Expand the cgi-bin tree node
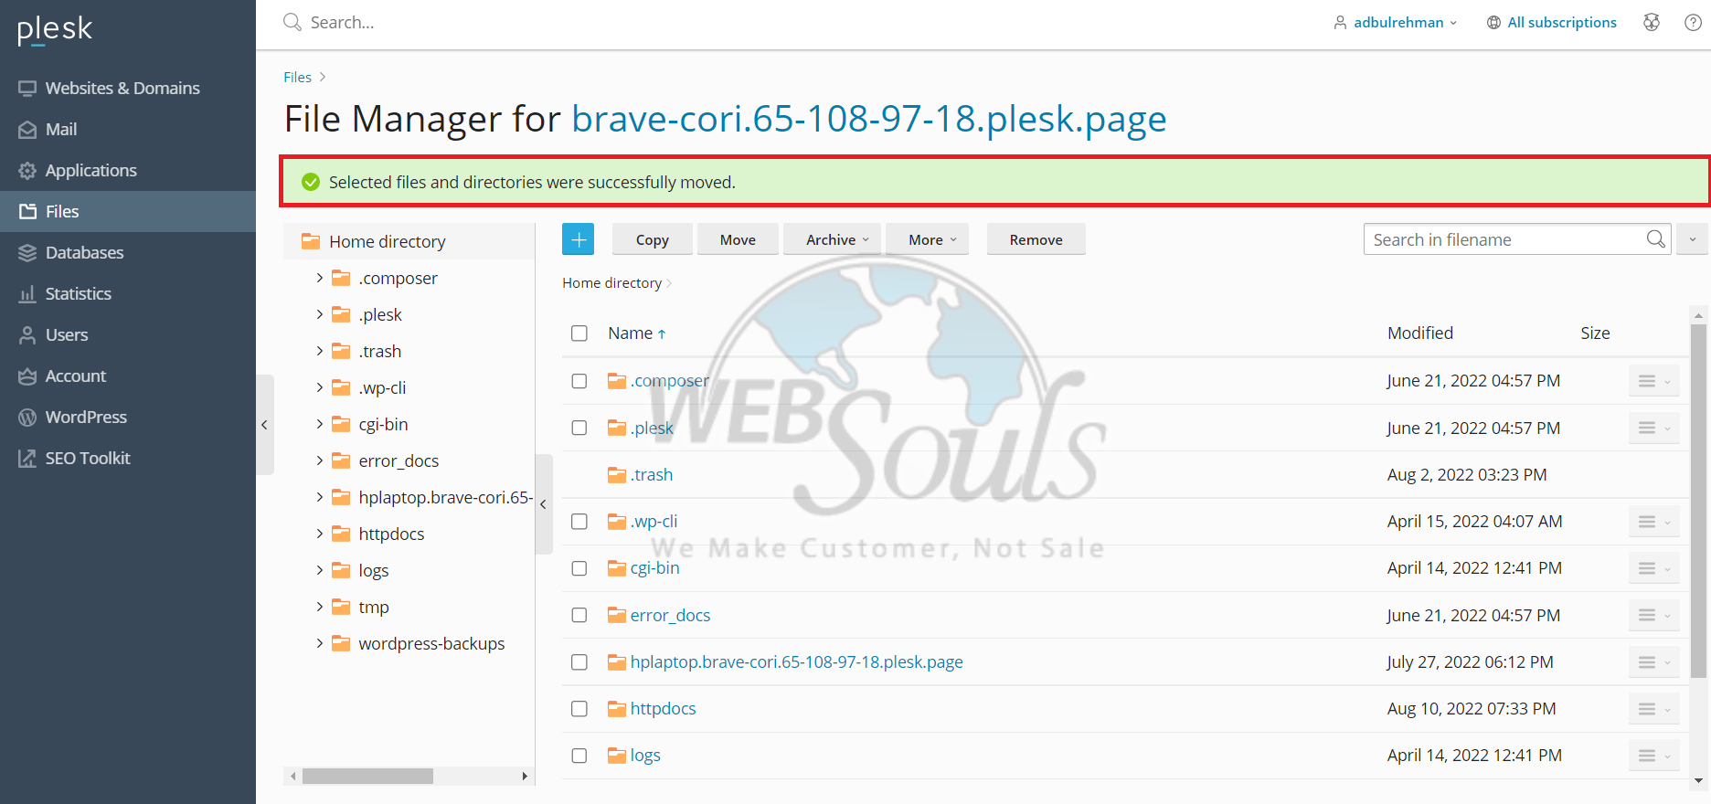 click(x=319, y=424)
